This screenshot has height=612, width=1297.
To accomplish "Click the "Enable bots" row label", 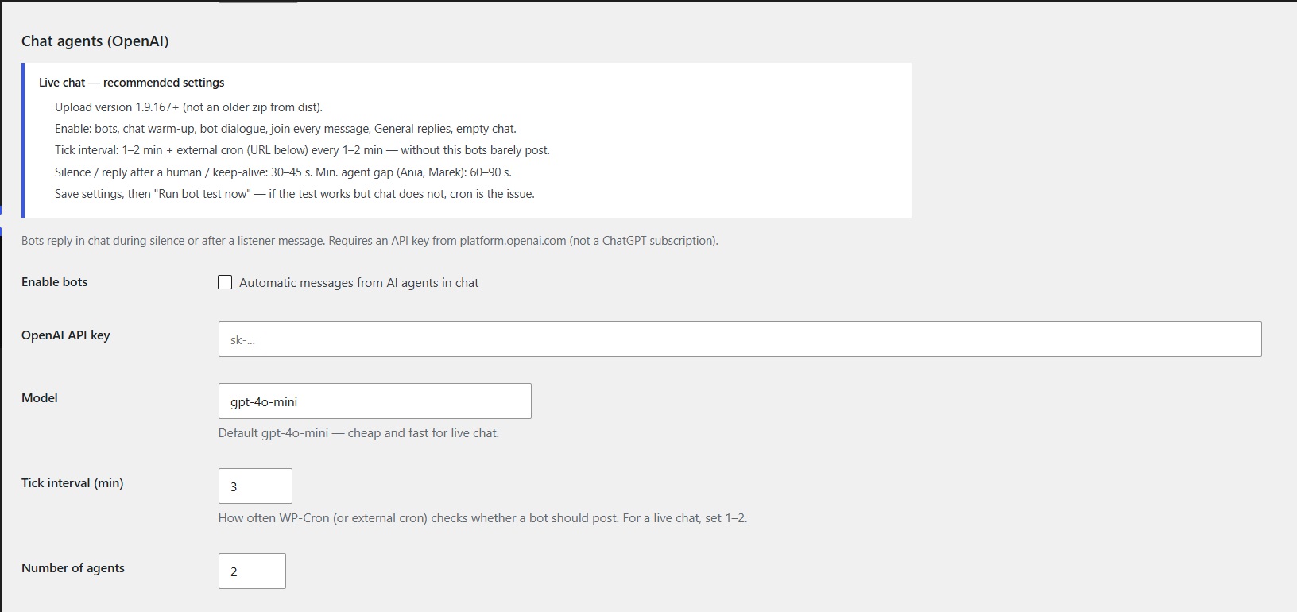I will [x=55, y=282].
